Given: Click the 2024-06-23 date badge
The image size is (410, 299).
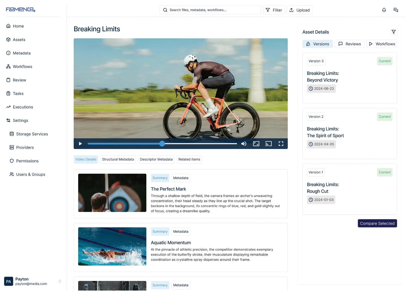Looking at the screenshot, I should click(x=321, y=89).
